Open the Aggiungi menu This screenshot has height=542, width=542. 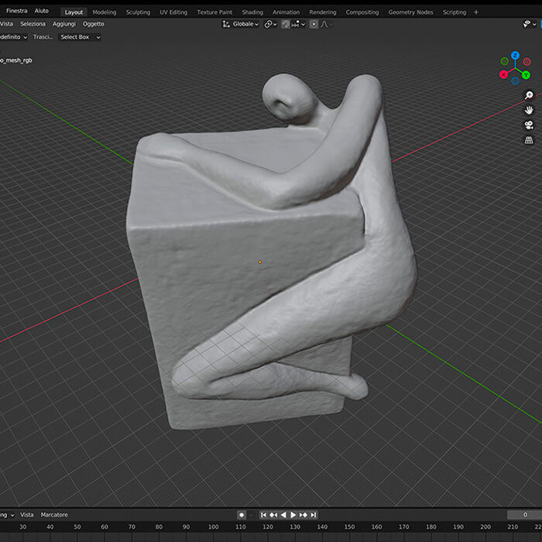[63, 24]
